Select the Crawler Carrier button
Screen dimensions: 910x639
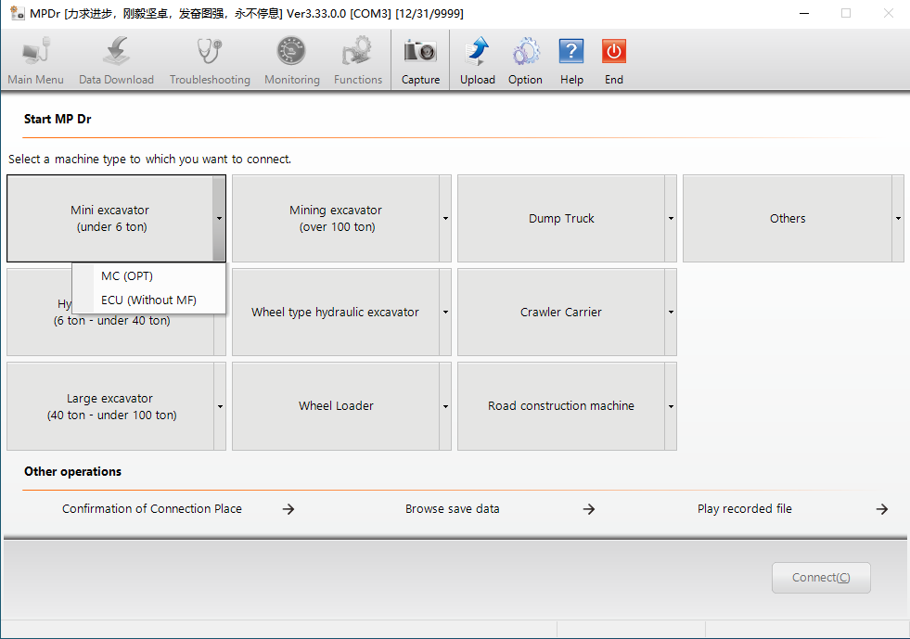tap(561, 313)
